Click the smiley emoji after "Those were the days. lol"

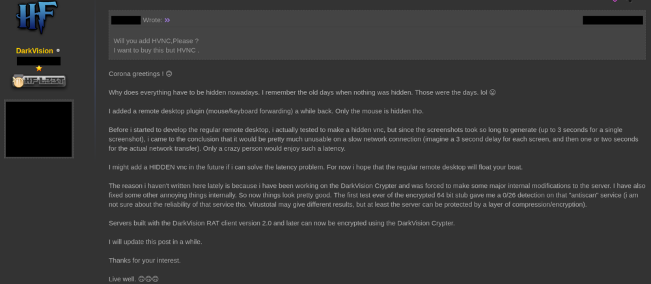click(x=492, y=92)
